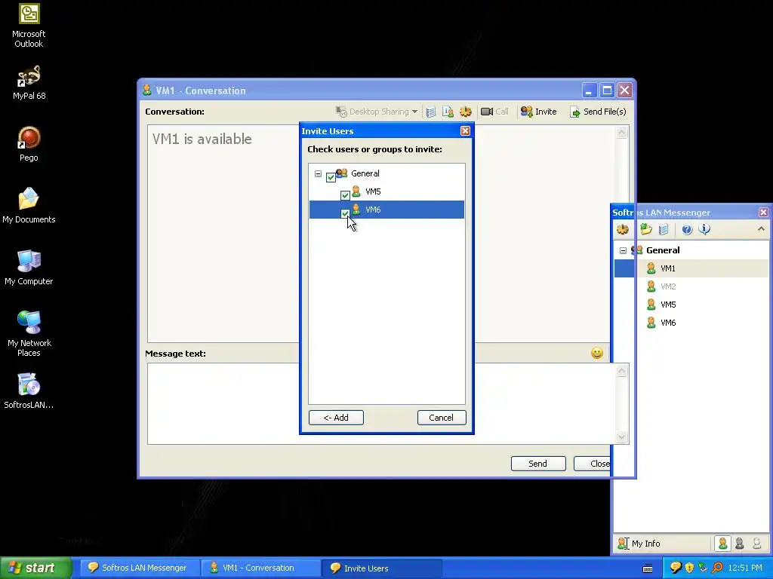Click received files folder icon in LAN Messenger

click(646, 229)
